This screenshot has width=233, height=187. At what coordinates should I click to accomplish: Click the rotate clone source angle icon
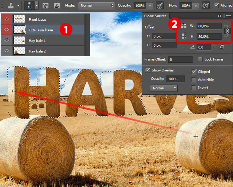(193, 47)
